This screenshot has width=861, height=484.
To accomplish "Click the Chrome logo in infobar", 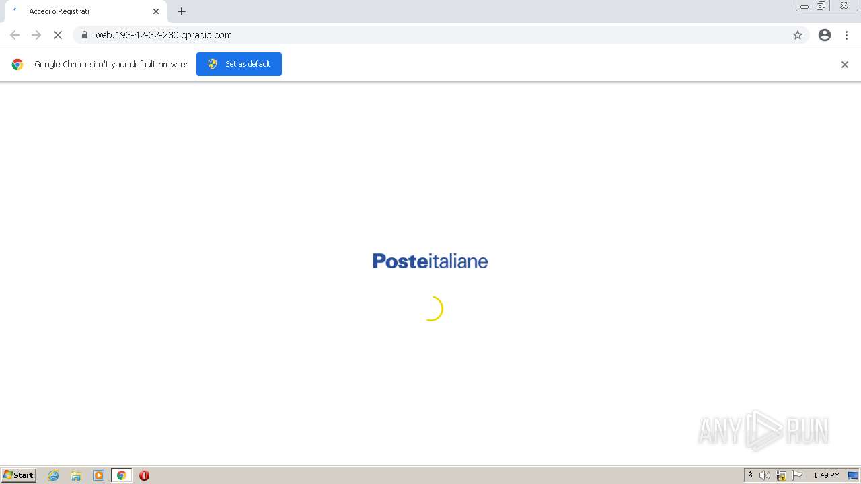I will click(x=17, y=65).
